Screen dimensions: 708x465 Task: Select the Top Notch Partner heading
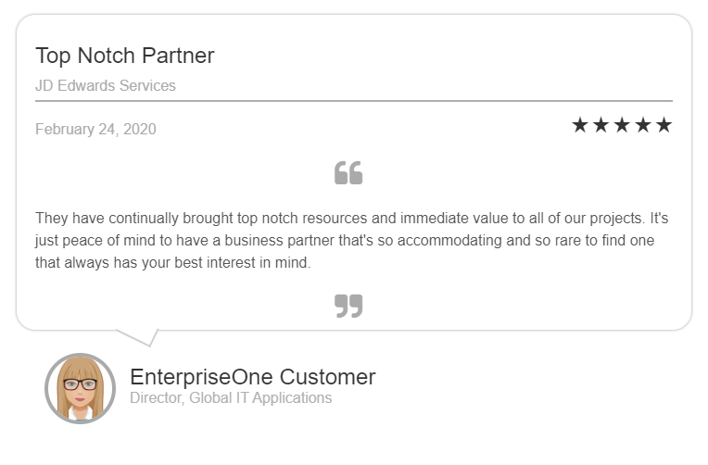(x=124, y=56)
